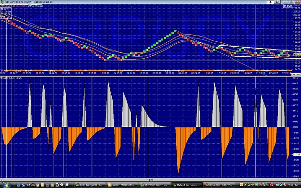Click the horizontal scrollbar thumb labeled 112b

pos(150,180)
